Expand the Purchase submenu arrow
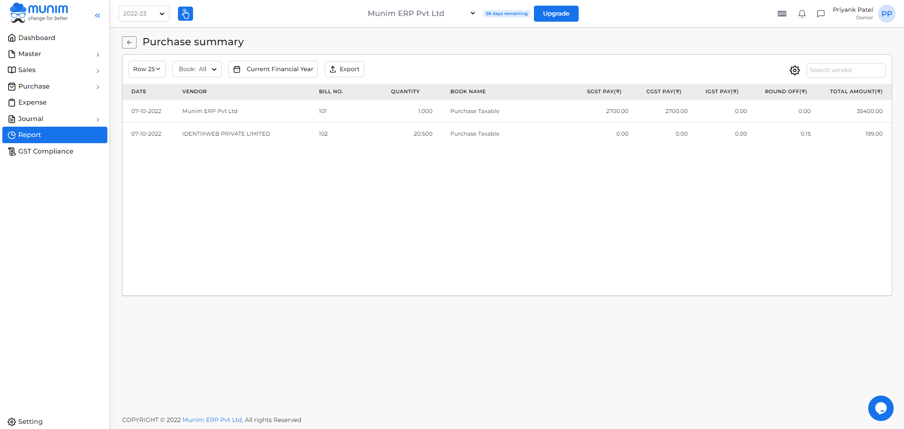The image size is (904, 429). click(98, 87)
